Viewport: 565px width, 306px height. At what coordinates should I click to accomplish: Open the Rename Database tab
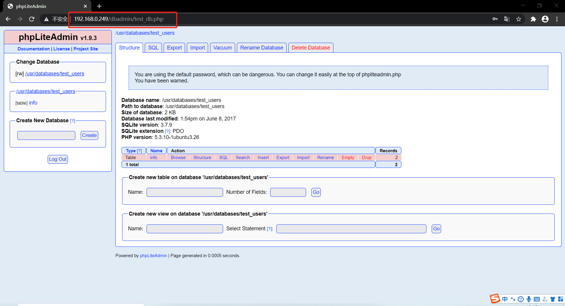[x=262, y=48]
